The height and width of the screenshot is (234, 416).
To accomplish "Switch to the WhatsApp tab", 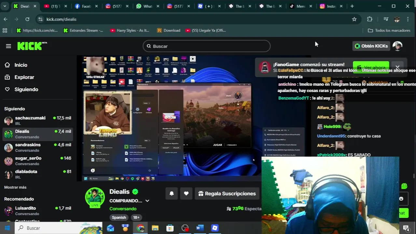I will (147, 6).
